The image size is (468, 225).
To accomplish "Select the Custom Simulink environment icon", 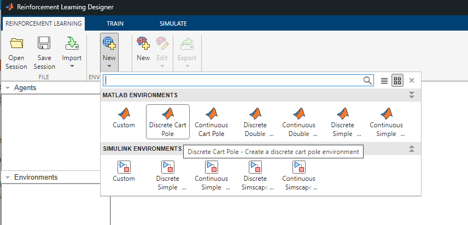I will coord(124,168).
